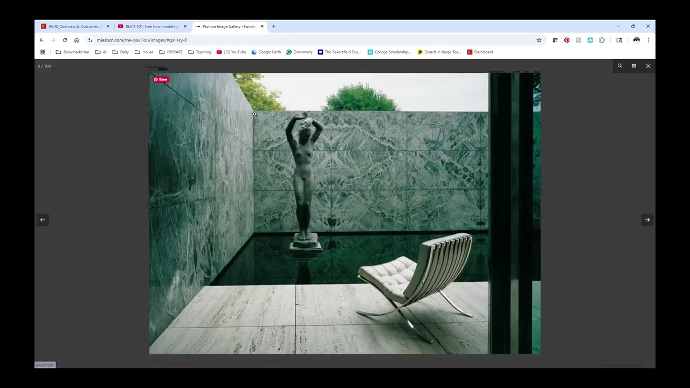Click the miesbcn.com address bar URL
This screenshot has width=690, height=388.
click(x=142, y=40)
